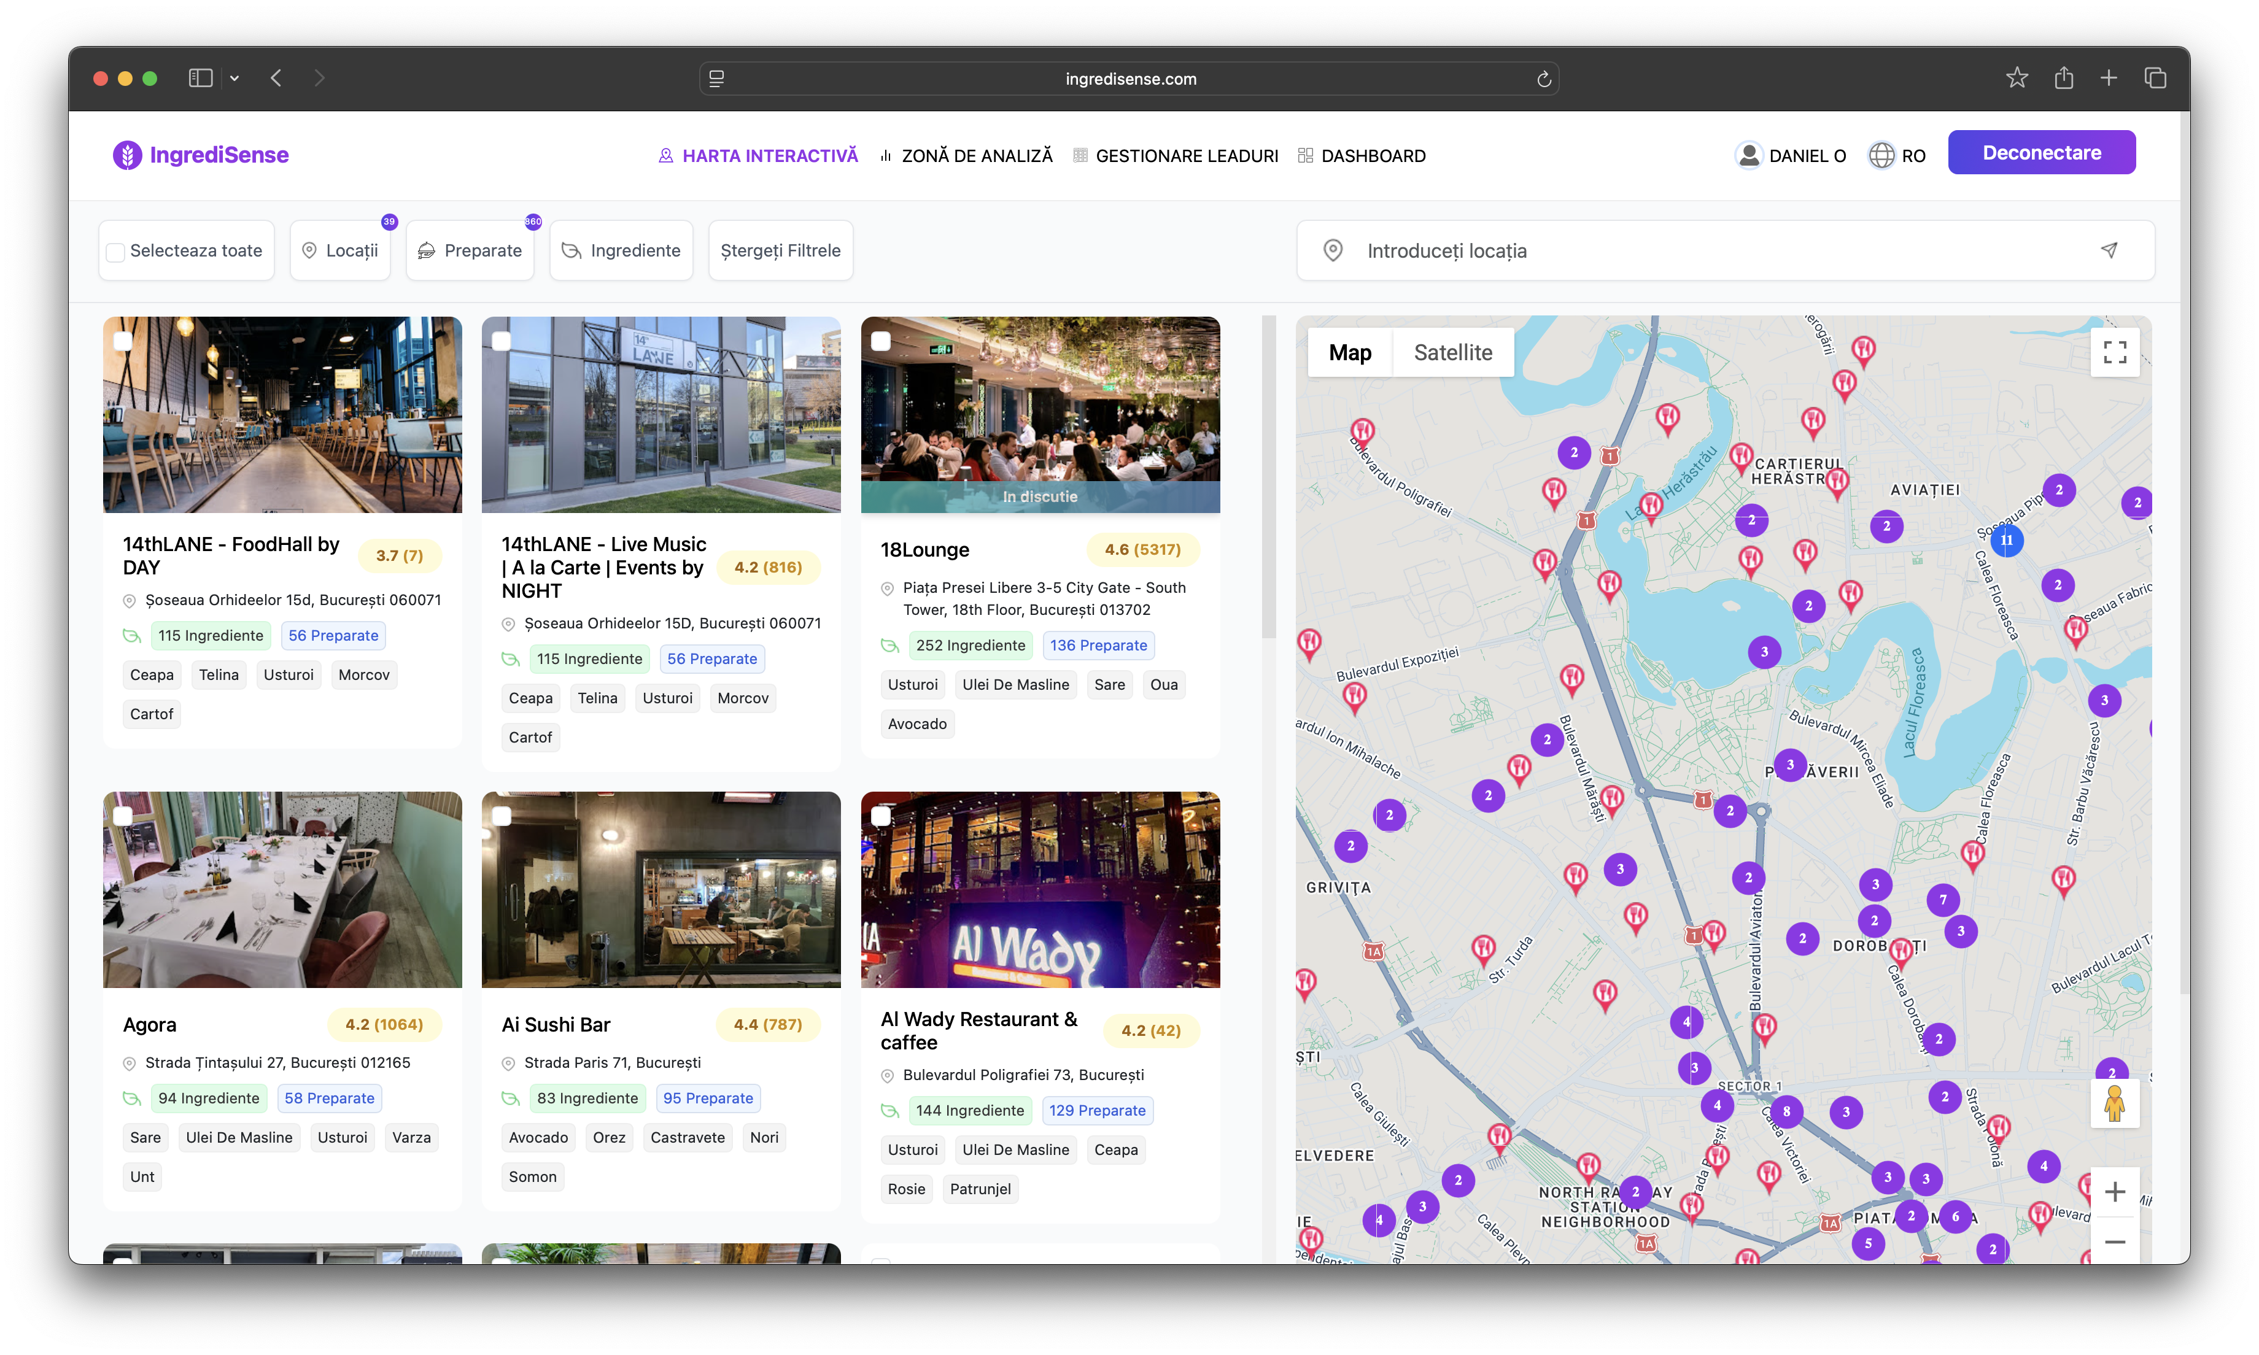Open a new tab with the plus icon
This screenshot has height=1355, width=2259.
pyautogui.click(x=2109, y=79)
